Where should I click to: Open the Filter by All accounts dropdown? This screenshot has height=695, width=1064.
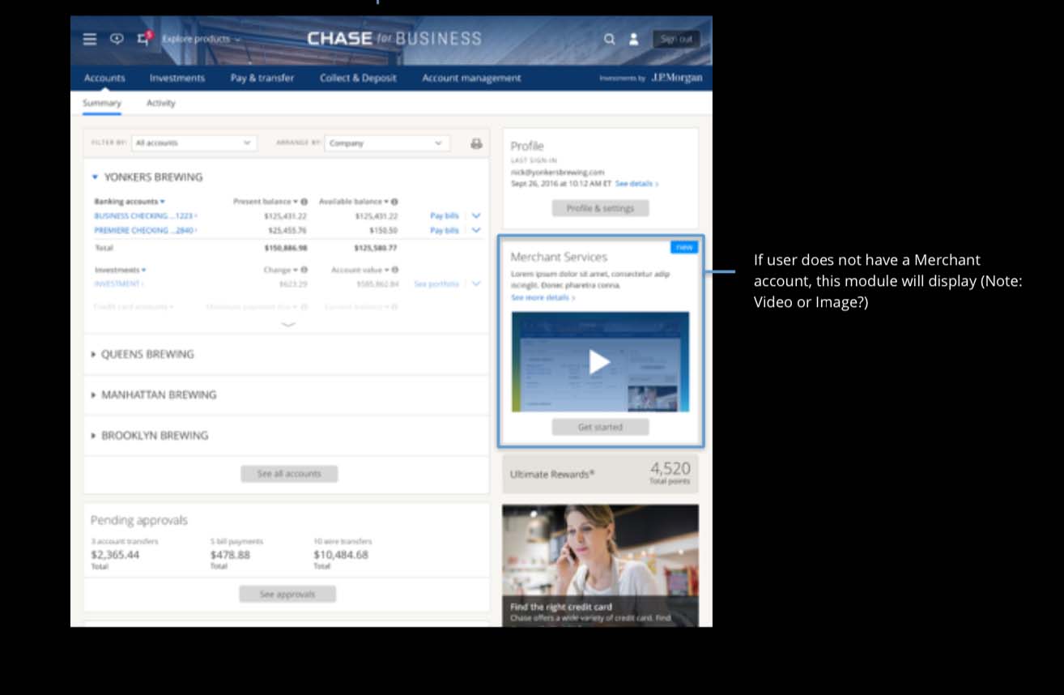click(194, 143)
